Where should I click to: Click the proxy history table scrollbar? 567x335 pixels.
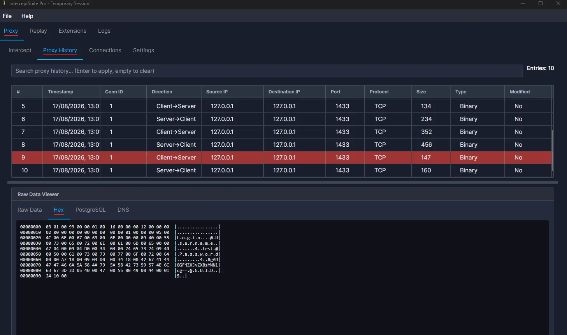pos(552,151)
